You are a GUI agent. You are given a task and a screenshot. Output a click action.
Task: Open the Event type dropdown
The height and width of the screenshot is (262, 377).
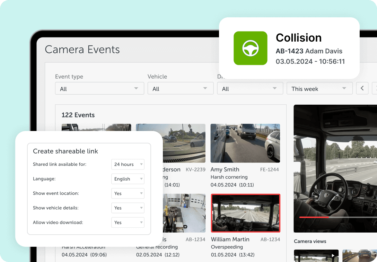pyautogui.click(x=99, y=88)
